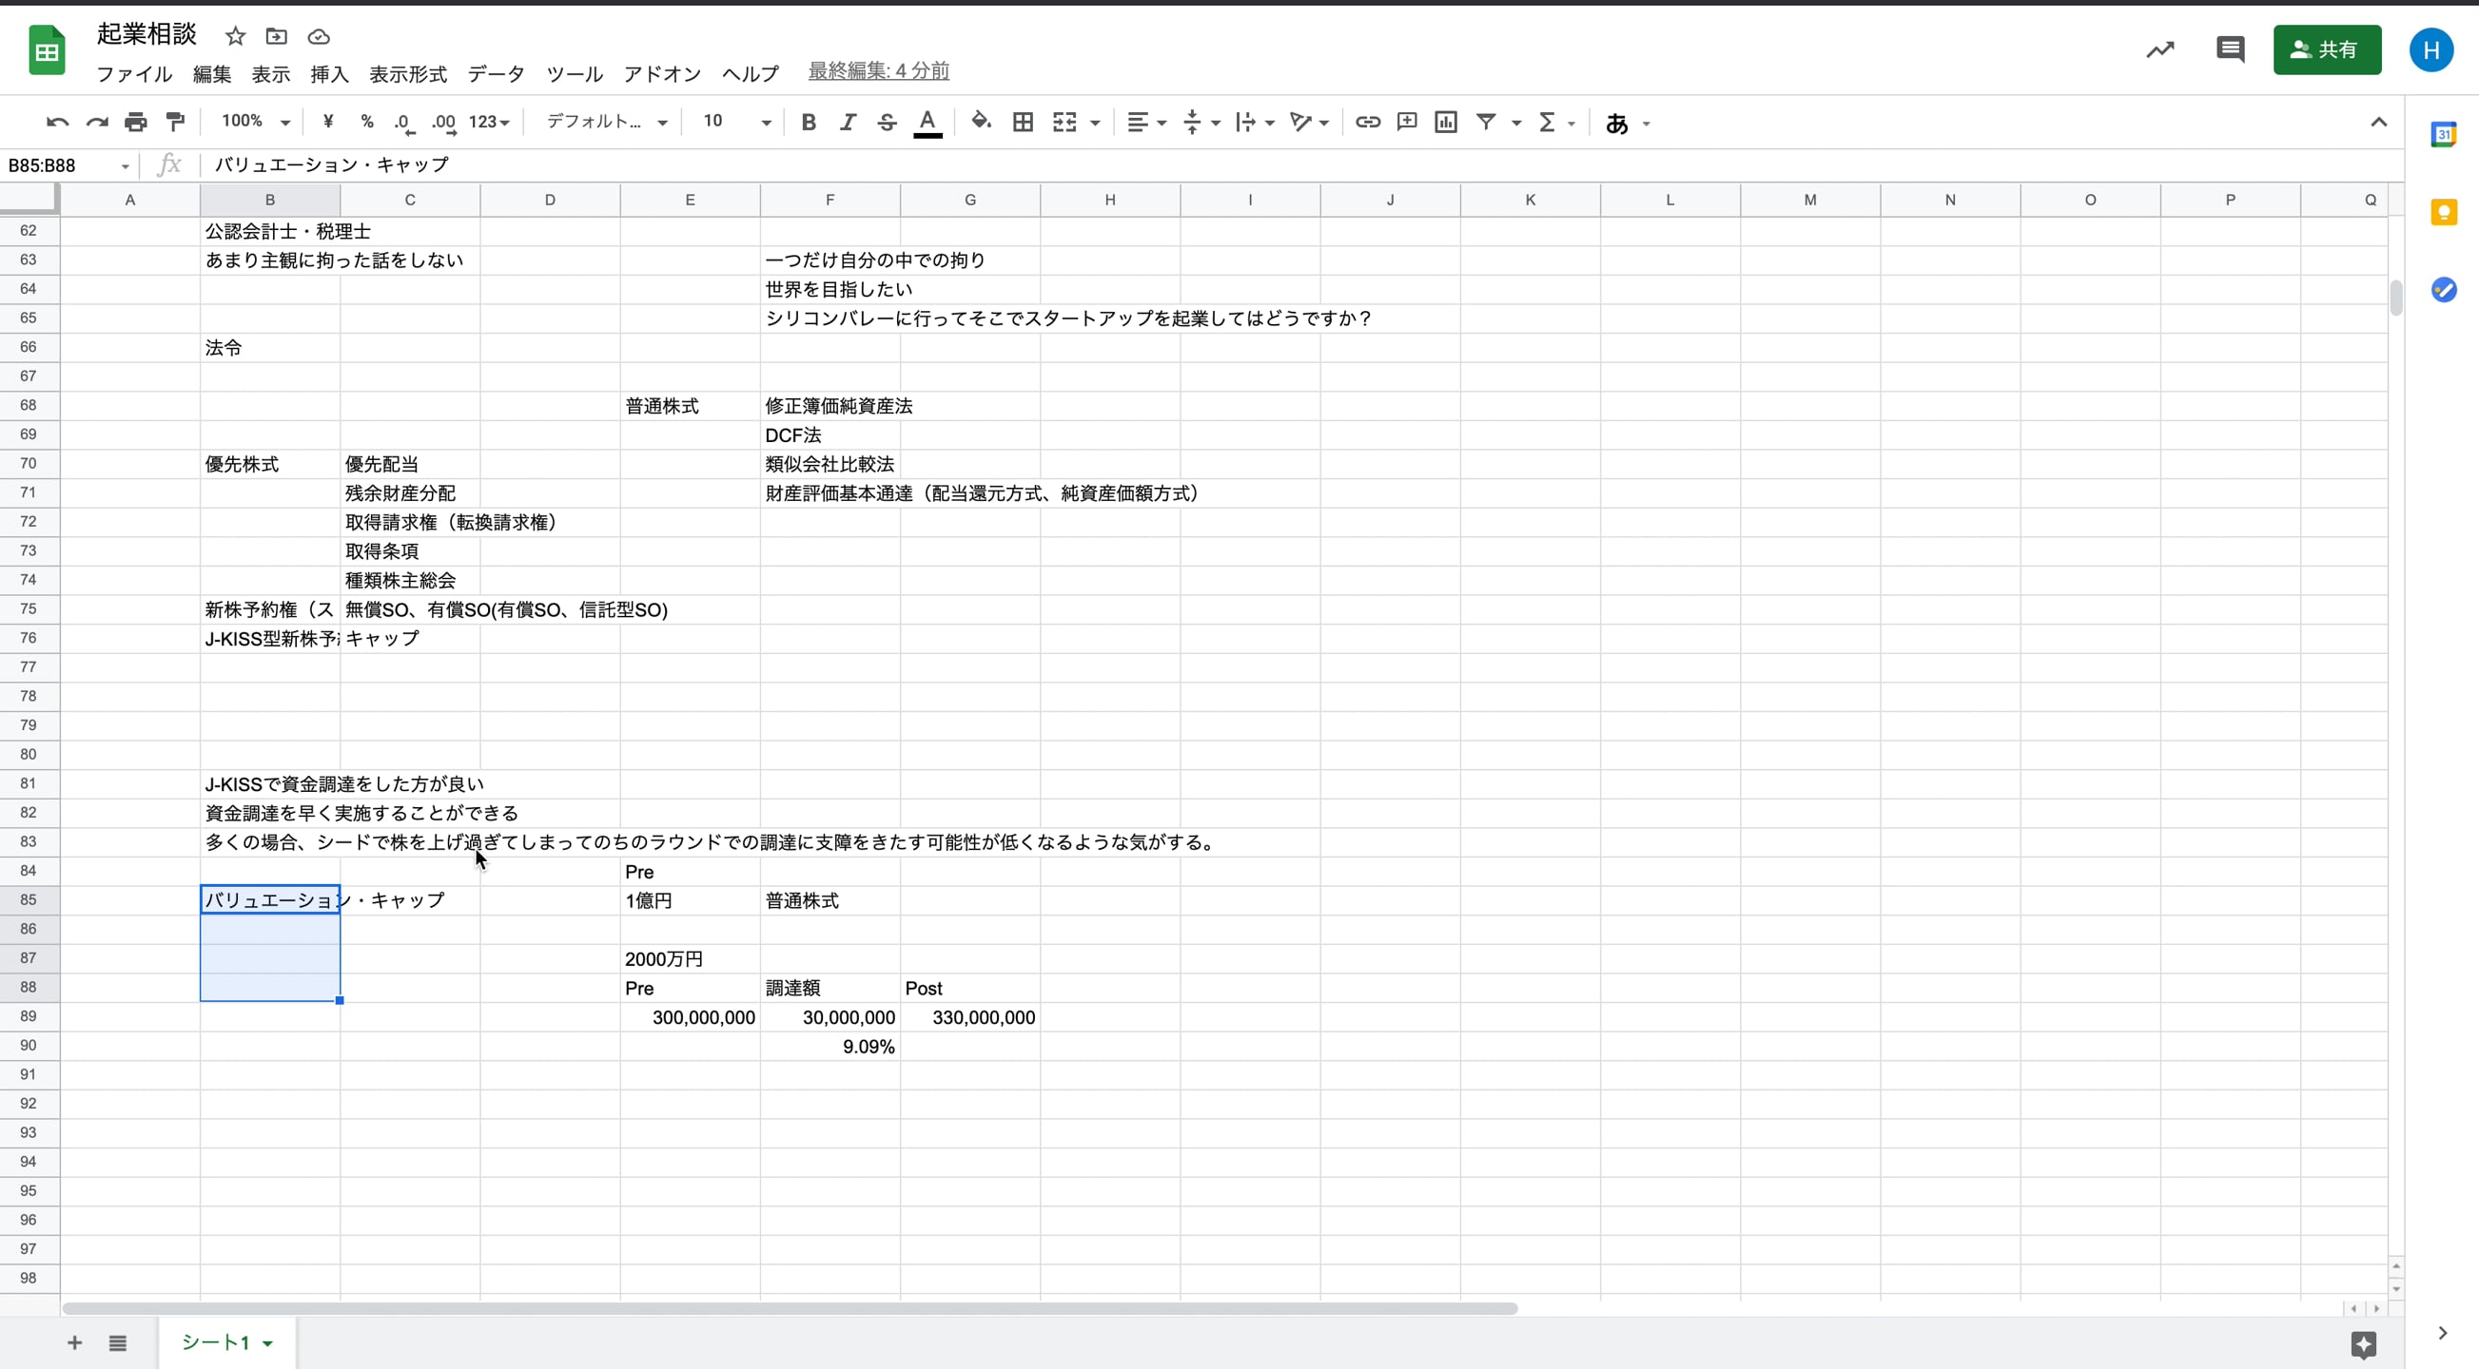Screen dimensions: 2479x1369
Task: Apply strikethrough to selected text
Action: (887, 123)
